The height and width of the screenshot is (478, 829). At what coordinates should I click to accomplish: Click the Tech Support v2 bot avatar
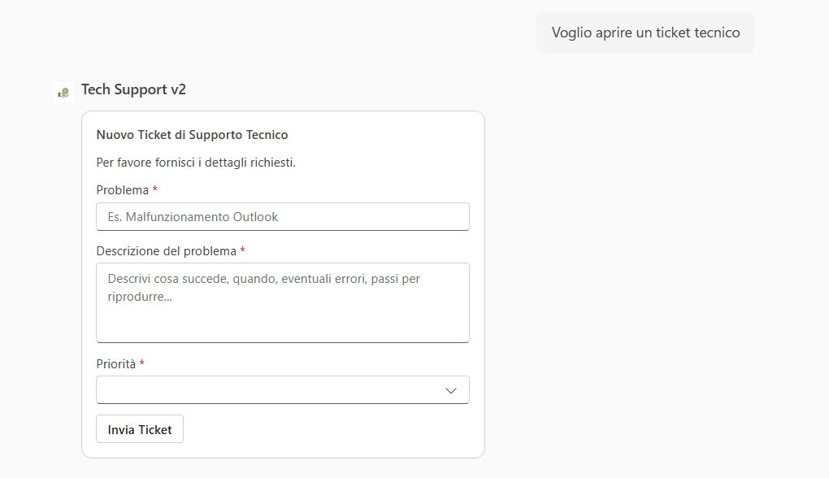[x=63, y=92]
